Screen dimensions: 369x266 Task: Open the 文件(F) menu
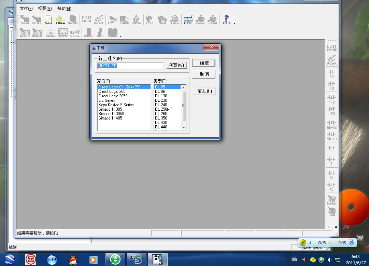[26, 9]
